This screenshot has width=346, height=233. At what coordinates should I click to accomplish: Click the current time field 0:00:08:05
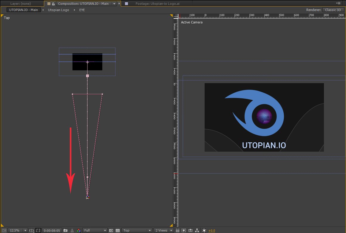click(52, 230)
